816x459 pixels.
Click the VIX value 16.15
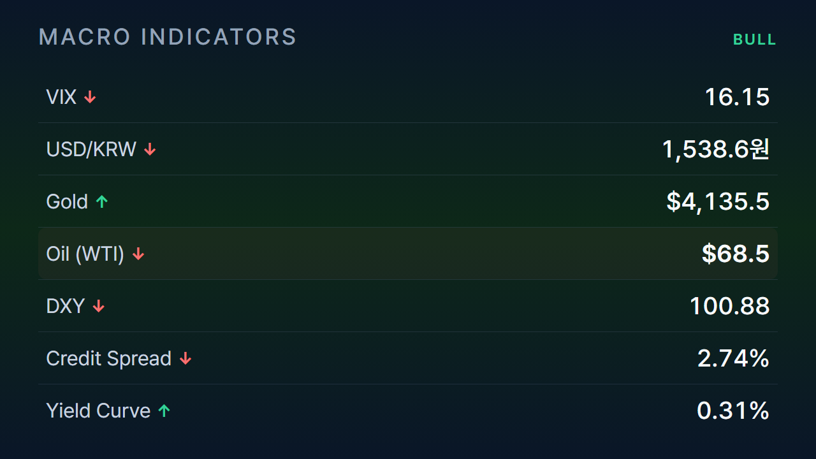(x=737, y=97)
